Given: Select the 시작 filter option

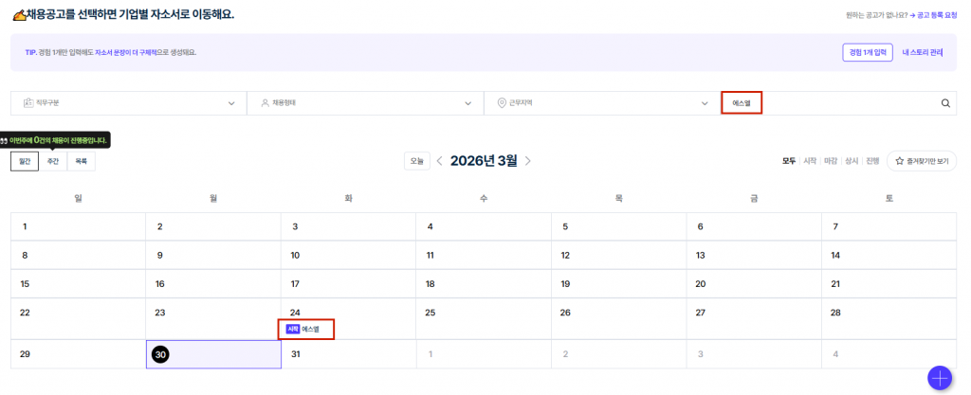Looking at the screenshot, I should click(x=810, y=161).
